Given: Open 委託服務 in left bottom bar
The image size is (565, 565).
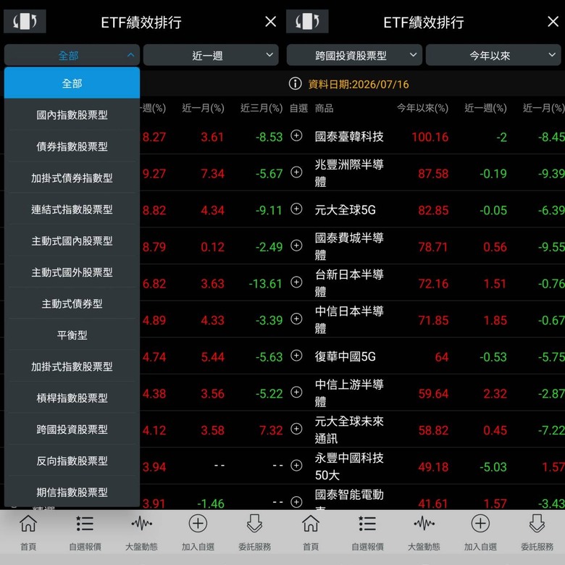Looking at the screenshot, I should [254, 532].
